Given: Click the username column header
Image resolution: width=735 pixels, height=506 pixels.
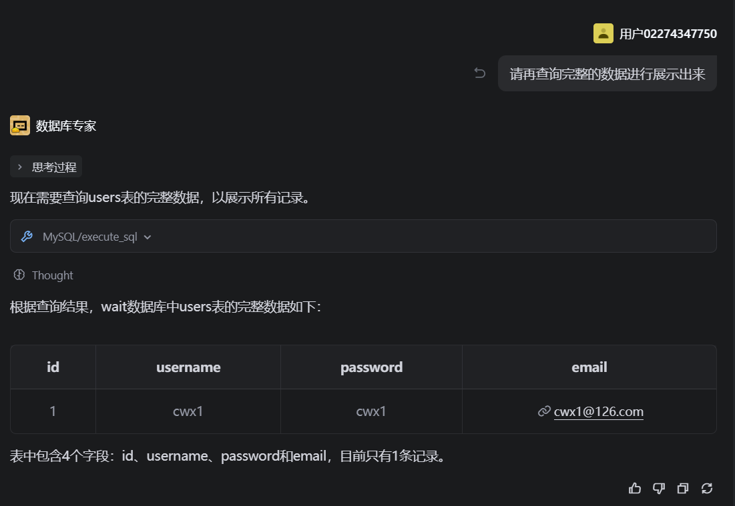Looking at the screenshot, I should tap(188, 367).
